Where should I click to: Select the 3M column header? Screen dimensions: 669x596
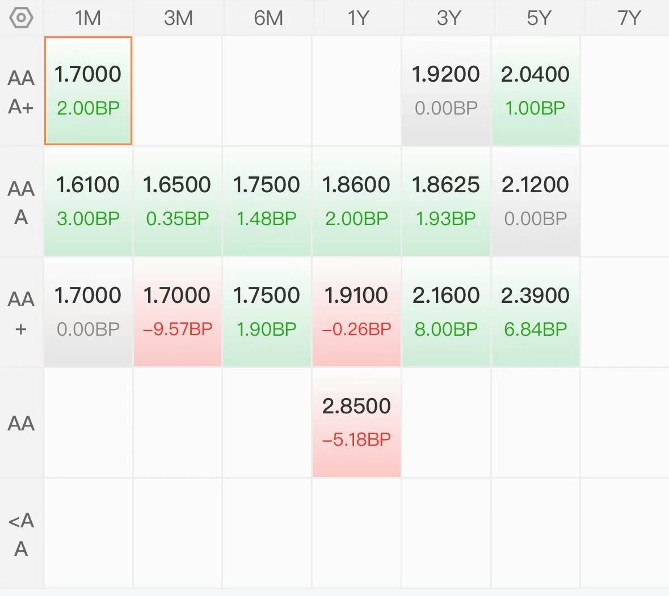(178, 18)
